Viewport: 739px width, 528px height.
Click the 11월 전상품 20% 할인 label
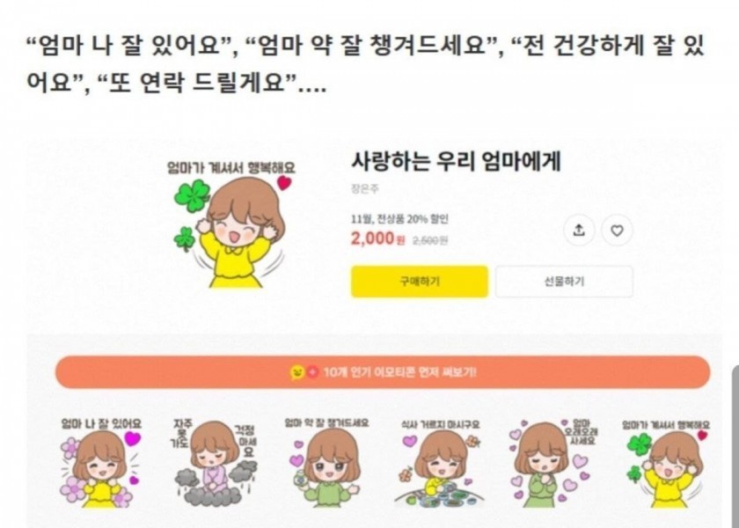[x=399, y=219]
